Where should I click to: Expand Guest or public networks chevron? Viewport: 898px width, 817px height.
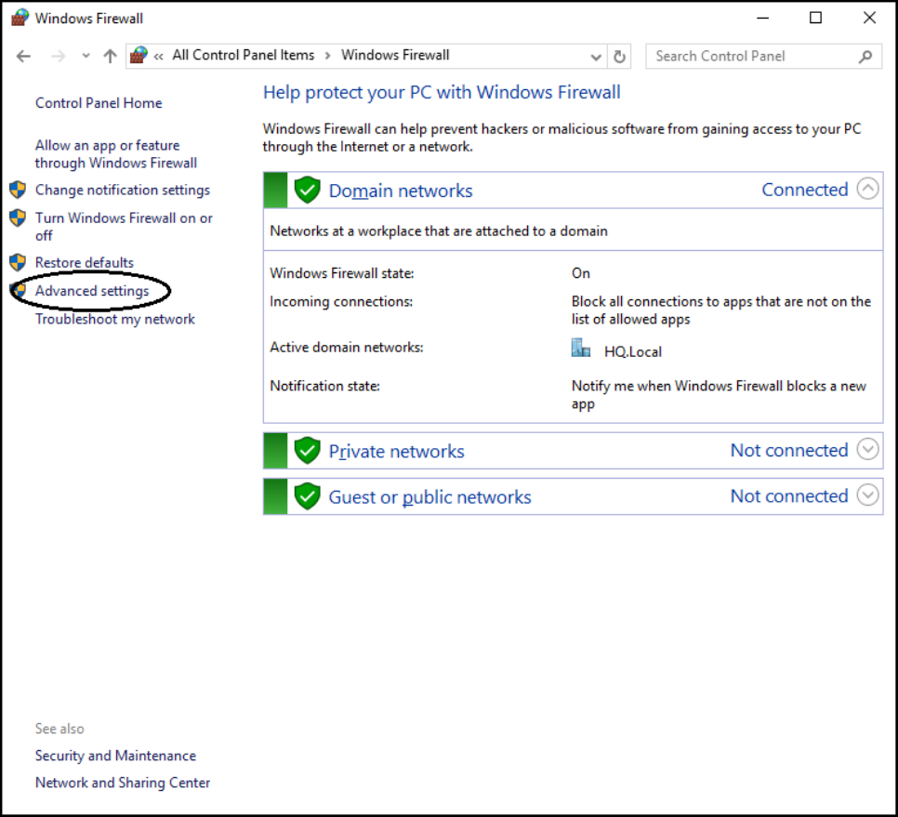(867, 494)
